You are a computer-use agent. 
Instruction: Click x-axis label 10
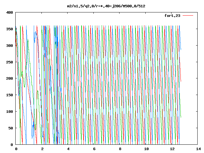[146, 149]
